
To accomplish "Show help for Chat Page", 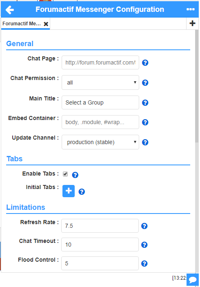I will [145, 62].
